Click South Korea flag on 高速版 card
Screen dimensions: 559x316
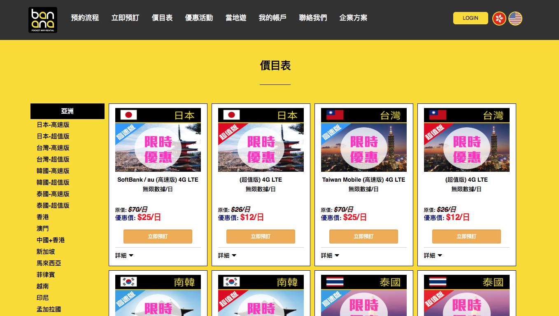129,282
